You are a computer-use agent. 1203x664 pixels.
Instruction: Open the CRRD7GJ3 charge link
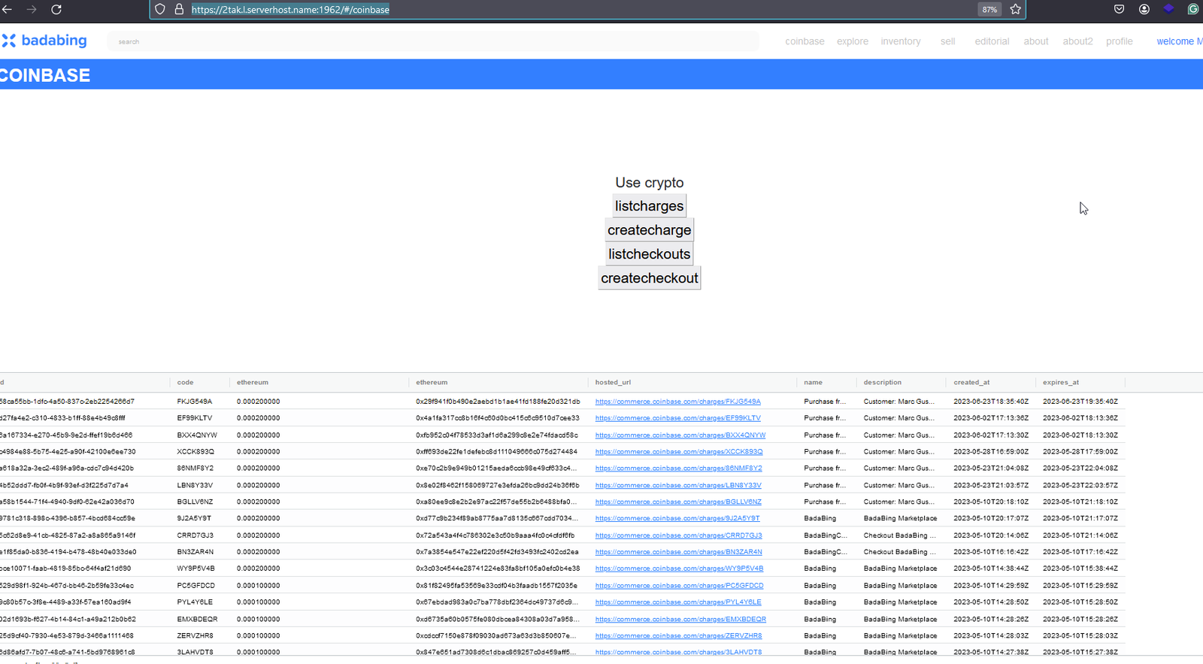tap(678, 535)
